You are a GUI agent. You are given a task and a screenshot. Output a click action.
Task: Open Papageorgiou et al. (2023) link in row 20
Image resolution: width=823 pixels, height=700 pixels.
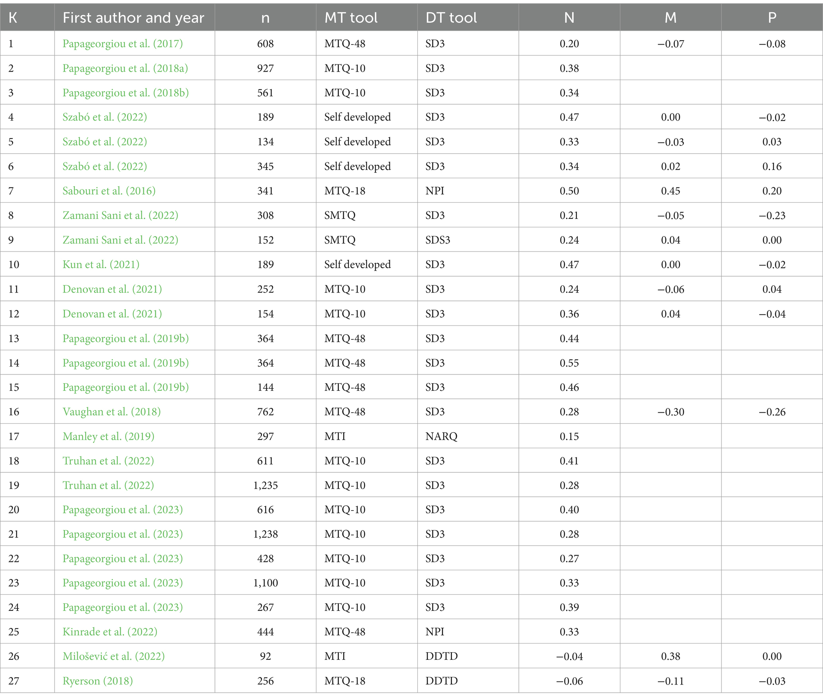pyautogui.click(x=123, y=509)
